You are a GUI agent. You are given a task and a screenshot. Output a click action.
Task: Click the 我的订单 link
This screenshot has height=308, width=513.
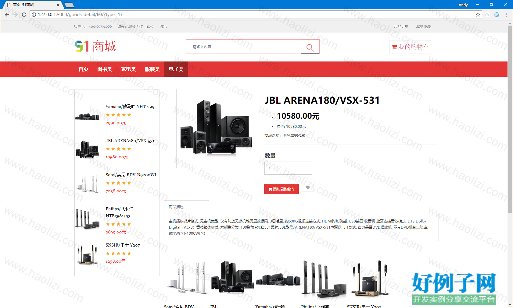pyautogui.click(x=401, y=26)
